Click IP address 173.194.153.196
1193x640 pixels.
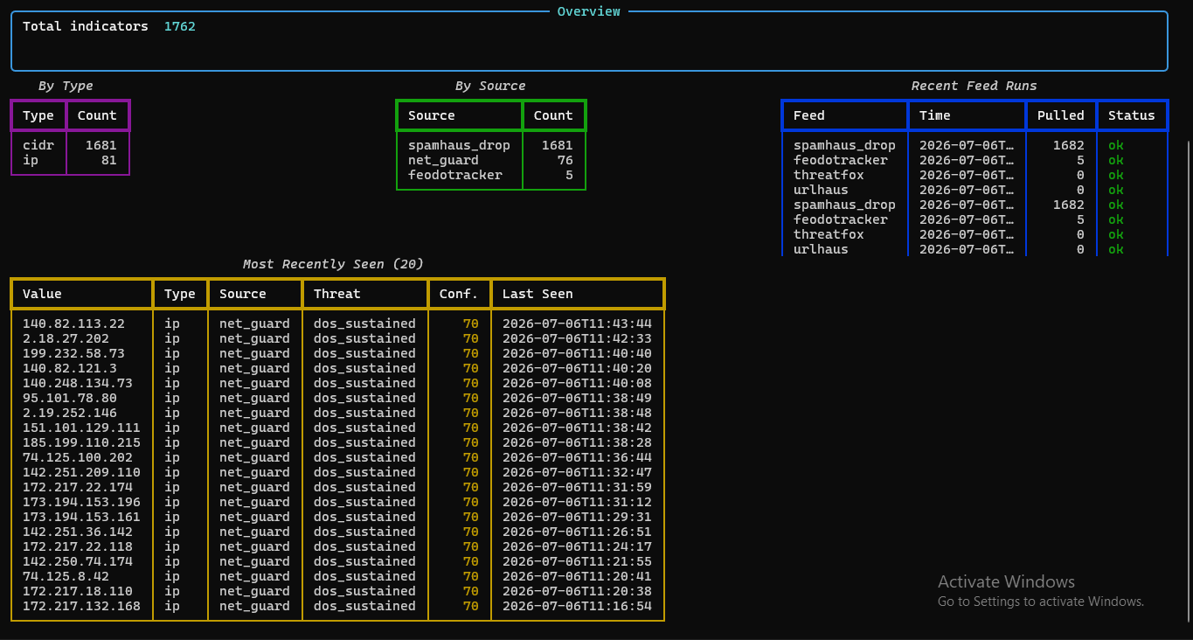point(81,502)
